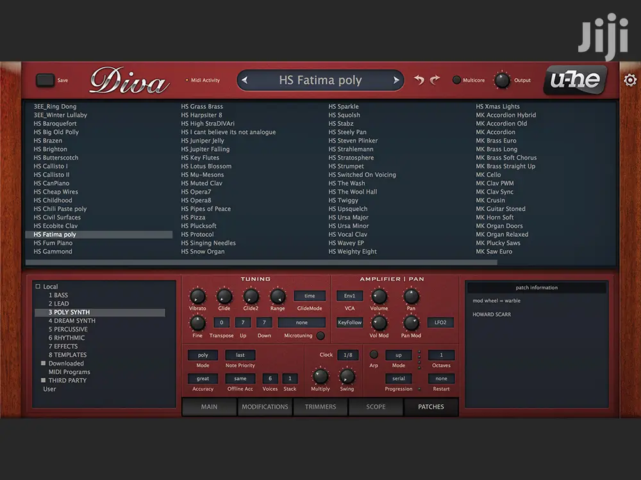Open the GlideMode selector showing time
The image size is (641, 480).
point(310,296)
